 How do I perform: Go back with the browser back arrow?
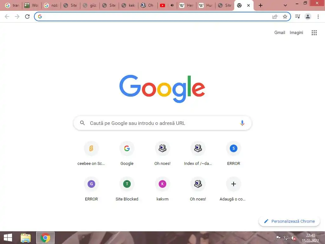(x=7, y=17)
